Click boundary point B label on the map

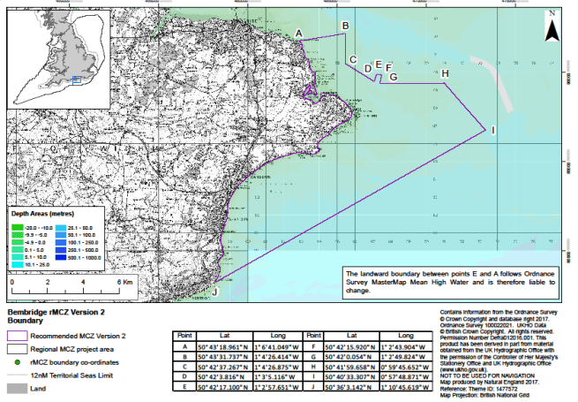pyautogui.click(x=345, y=26)
